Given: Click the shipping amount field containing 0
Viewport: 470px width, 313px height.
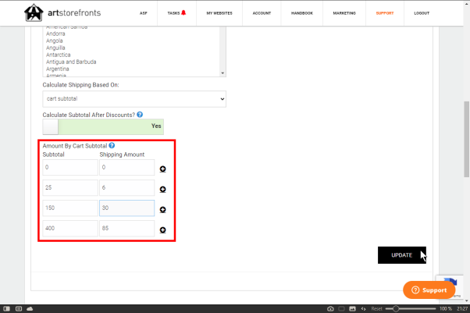Looking at the screenshot, I should 126,167.
